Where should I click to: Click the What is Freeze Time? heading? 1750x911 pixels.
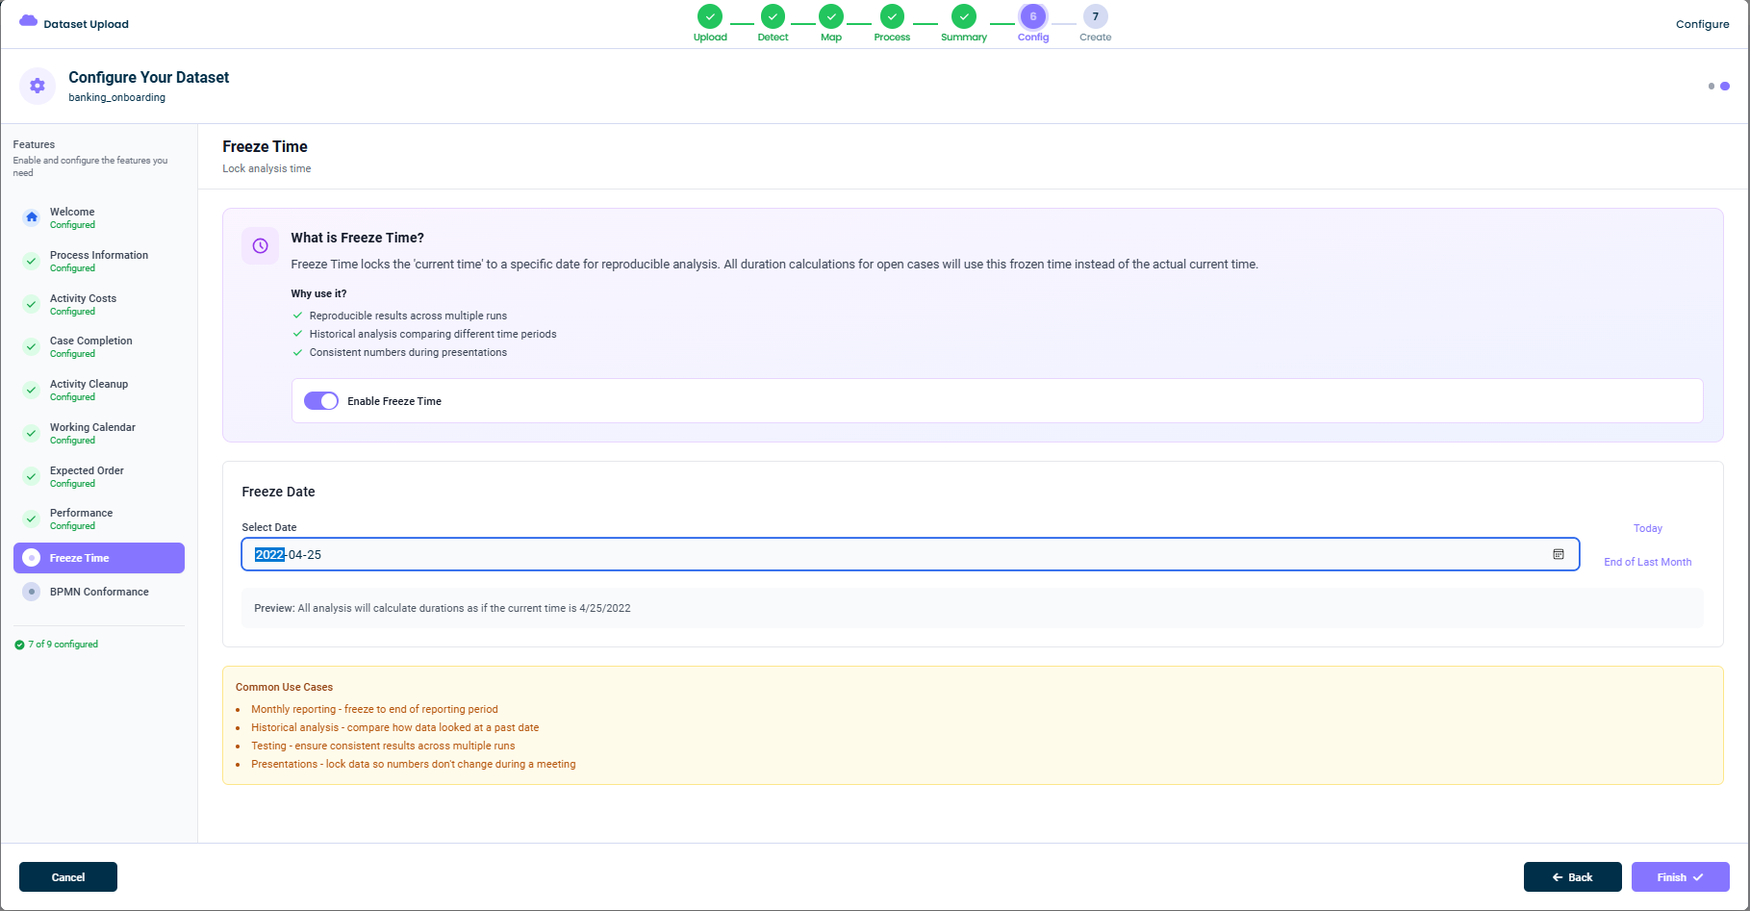pos(358,238)
